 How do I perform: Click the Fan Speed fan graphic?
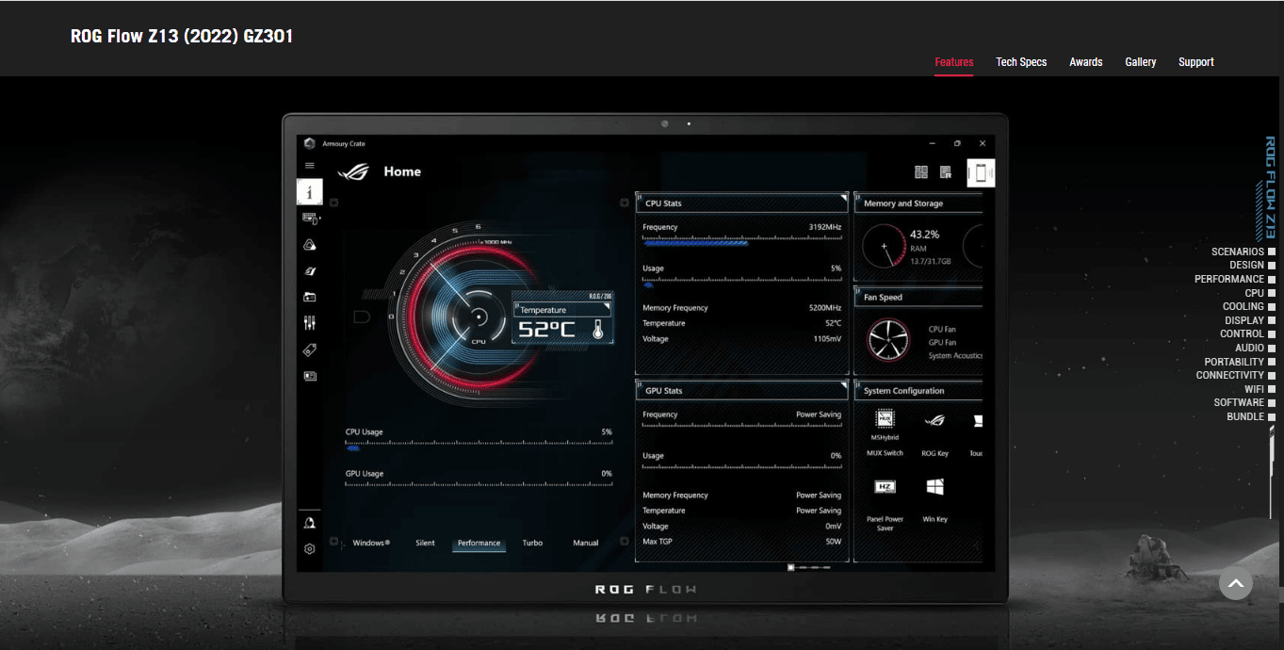pyautogui.click(x=887, y=340)
